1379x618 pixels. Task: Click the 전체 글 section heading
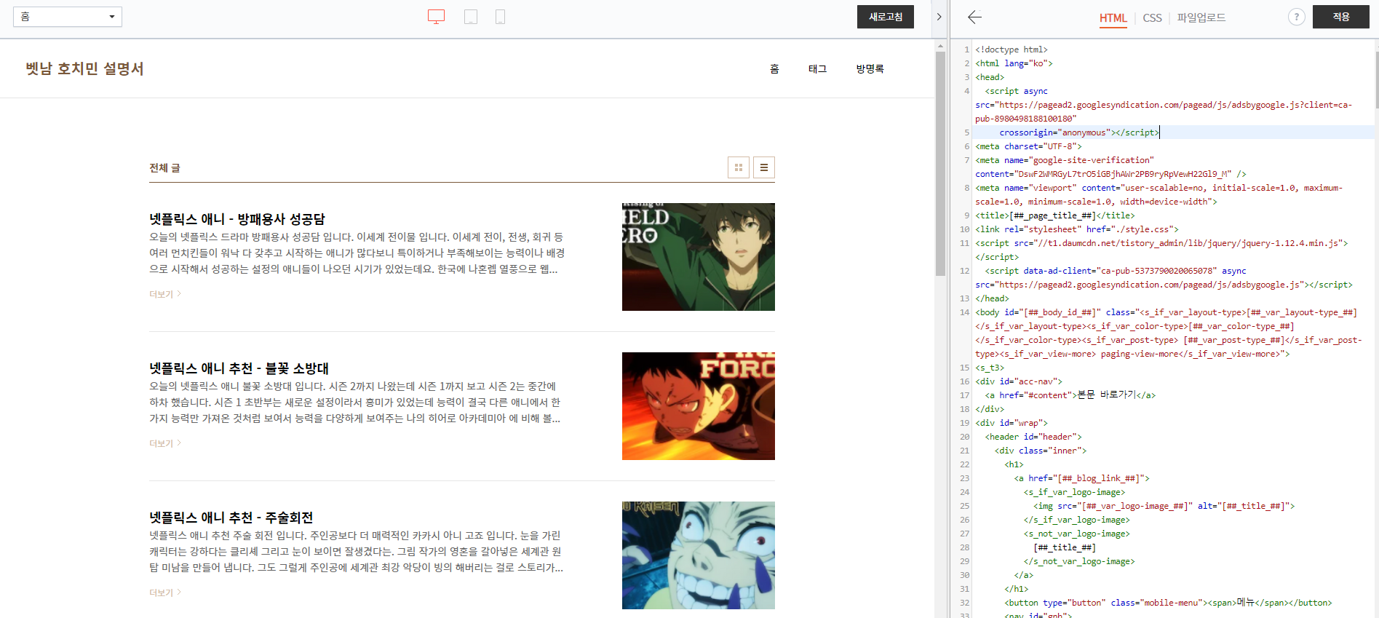164,168
